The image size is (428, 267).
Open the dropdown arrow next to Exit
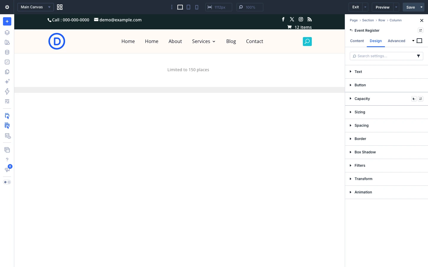[x=365, y=7]
